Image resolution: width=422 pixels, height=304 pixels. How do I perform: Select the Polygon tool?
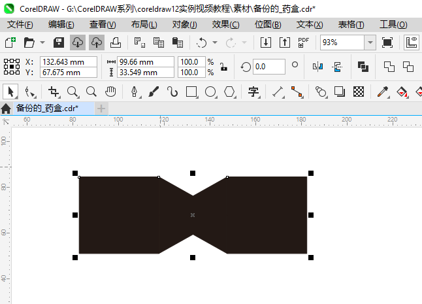click(x=229, y=92)
